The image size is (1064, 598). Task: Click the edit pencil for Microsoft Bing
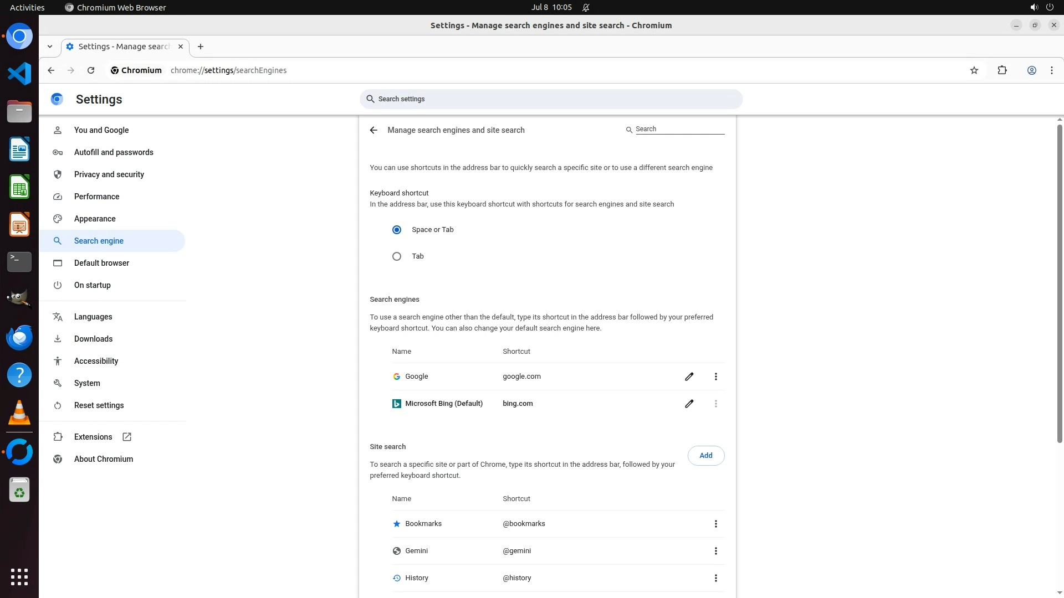pos(689,404)
